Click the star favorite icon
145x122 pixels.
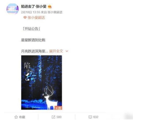pyautogui.click(x=16, y=117)
